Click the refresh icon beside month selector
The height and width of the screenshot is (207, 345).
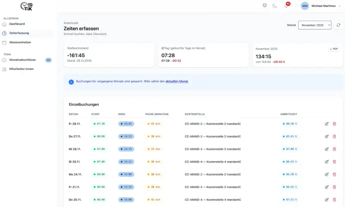[x=339, y=25]
